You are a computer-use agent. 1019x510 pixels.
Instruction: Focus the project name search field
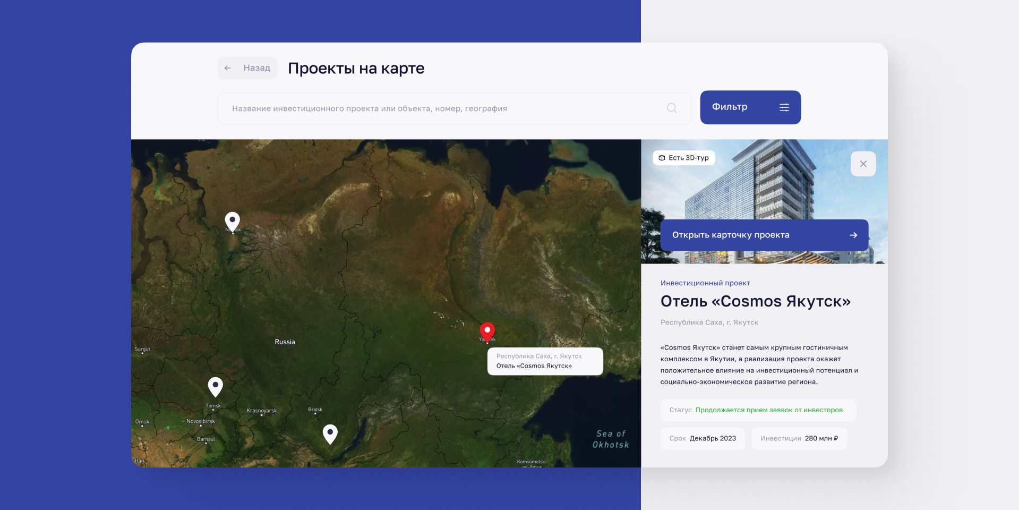coord(455,108)
